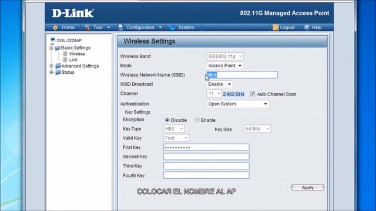
Task: Open the Key Type HEX dropdown
Action: coord(174,129)
